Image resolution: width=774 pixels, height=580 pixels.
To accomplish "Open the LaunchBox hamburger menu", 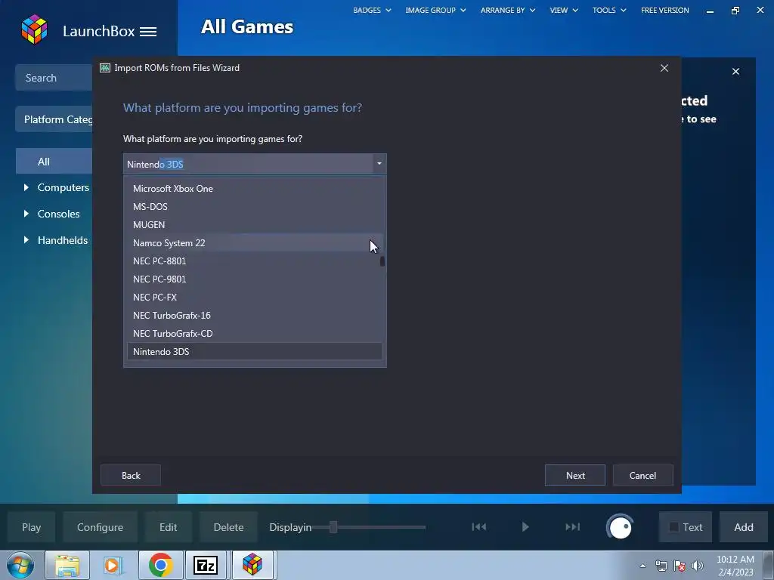I will tap(148, 32).
